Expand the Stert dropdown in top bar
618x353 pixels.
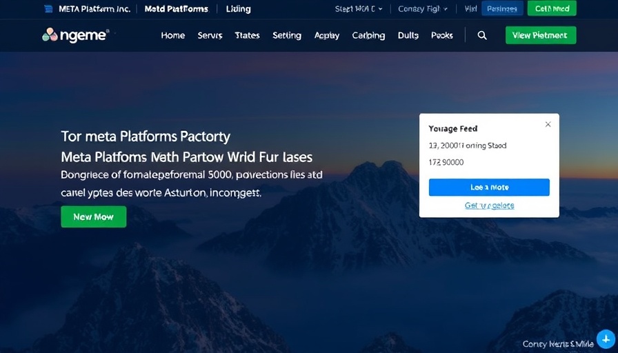(x=357, y=10)
